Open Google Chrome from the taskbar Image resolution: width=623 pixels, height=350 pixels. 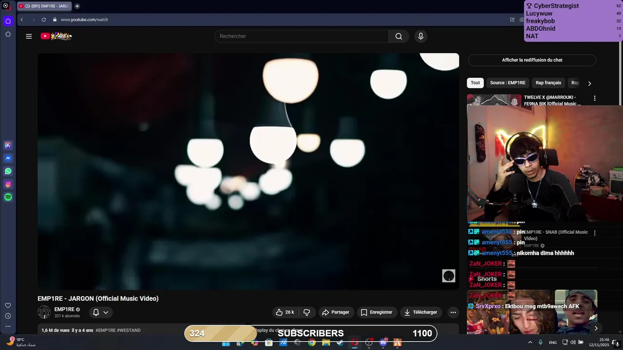(x=311, y=343)
